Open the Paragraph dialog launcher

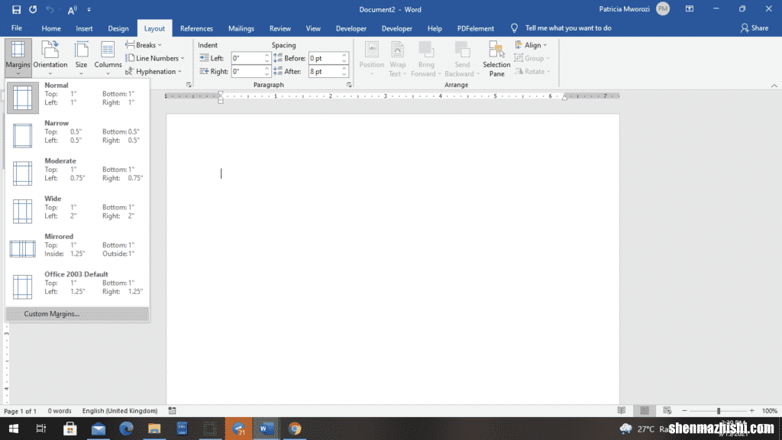point(349,85)
